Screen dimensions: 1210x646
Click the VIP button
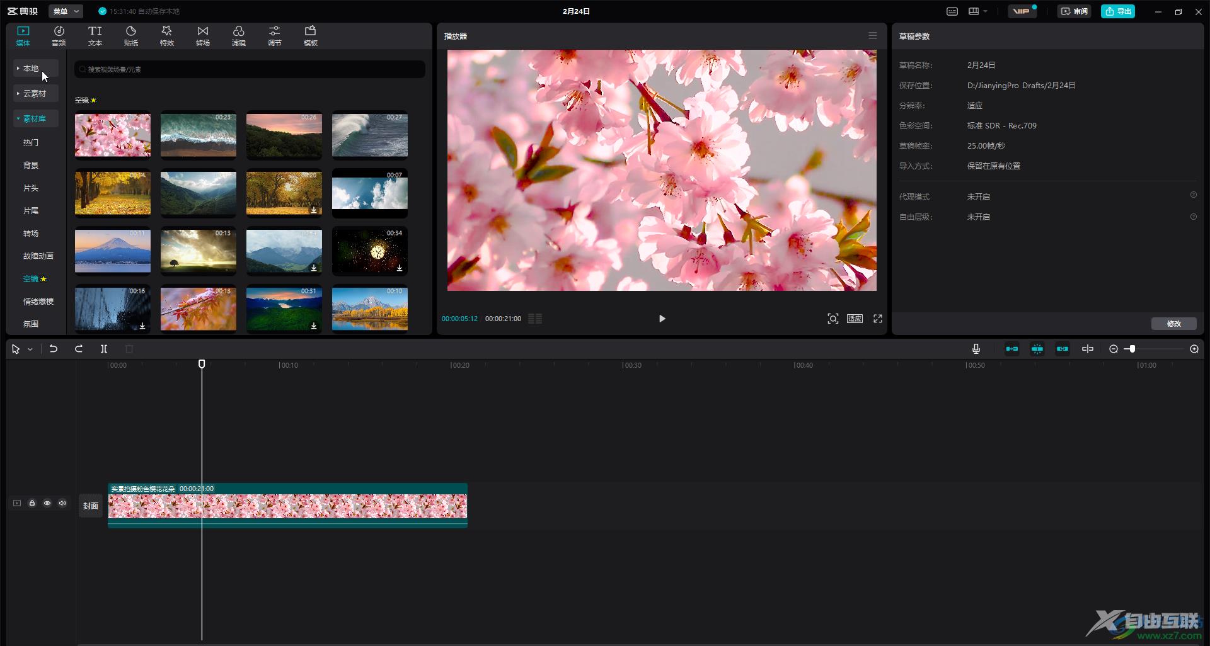coord(1022,11)
